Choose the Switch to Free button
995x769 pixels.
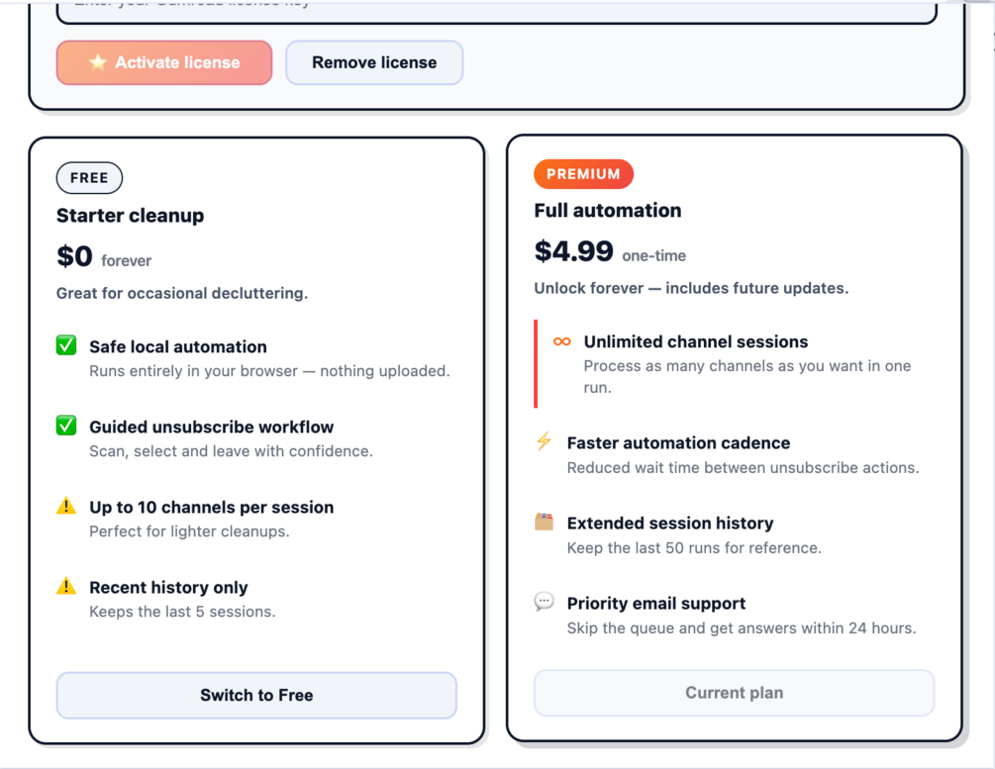tap(256, 695)
